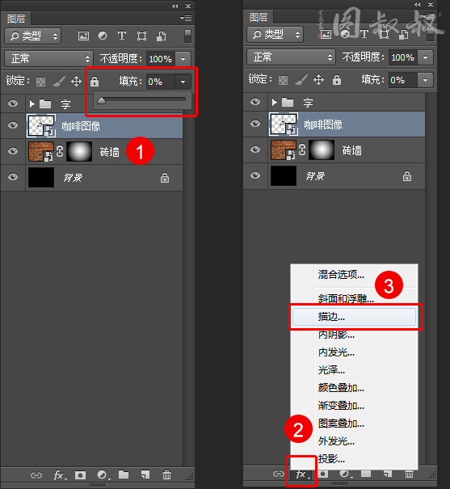Click link layers icon at left panel bottom
This screenshot has height=489, width=450.
tap(36, 475)
